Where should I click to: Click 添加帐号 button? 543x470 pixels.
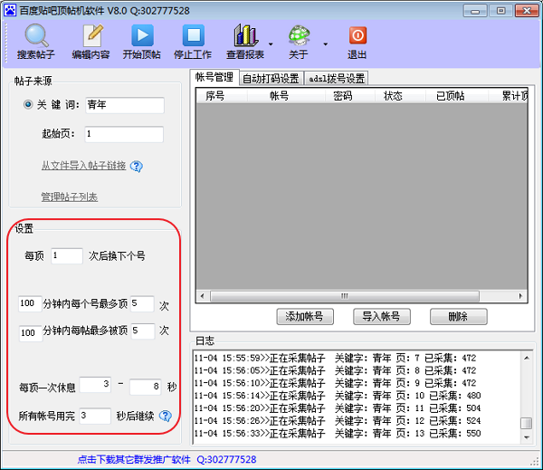tap(305, 316)
